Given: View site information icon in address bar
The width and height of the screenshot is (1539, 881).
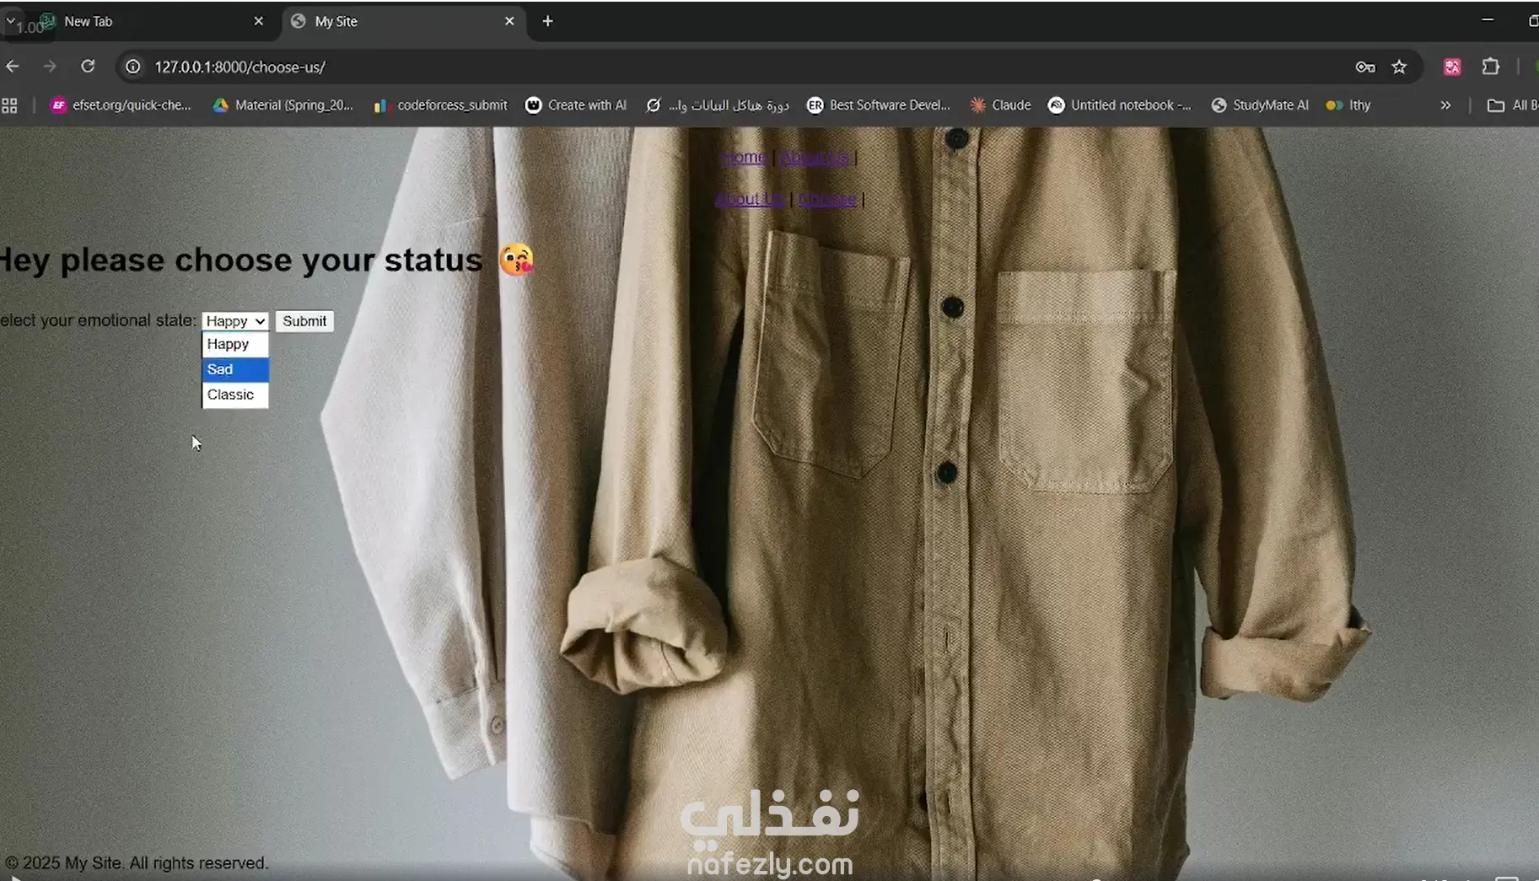Looking at the screenshot, I should pyautogui.click(x=133, y=67).
